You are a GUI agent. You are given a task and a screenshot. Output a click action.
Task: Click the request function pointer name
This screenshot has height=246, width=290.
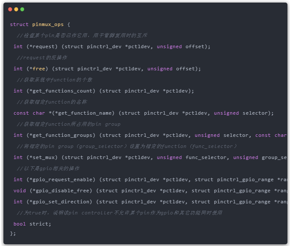click(44, 46)
